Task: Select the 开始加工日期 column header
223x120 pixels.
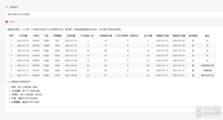Action: pyautogui.click(x=162, y=36)
